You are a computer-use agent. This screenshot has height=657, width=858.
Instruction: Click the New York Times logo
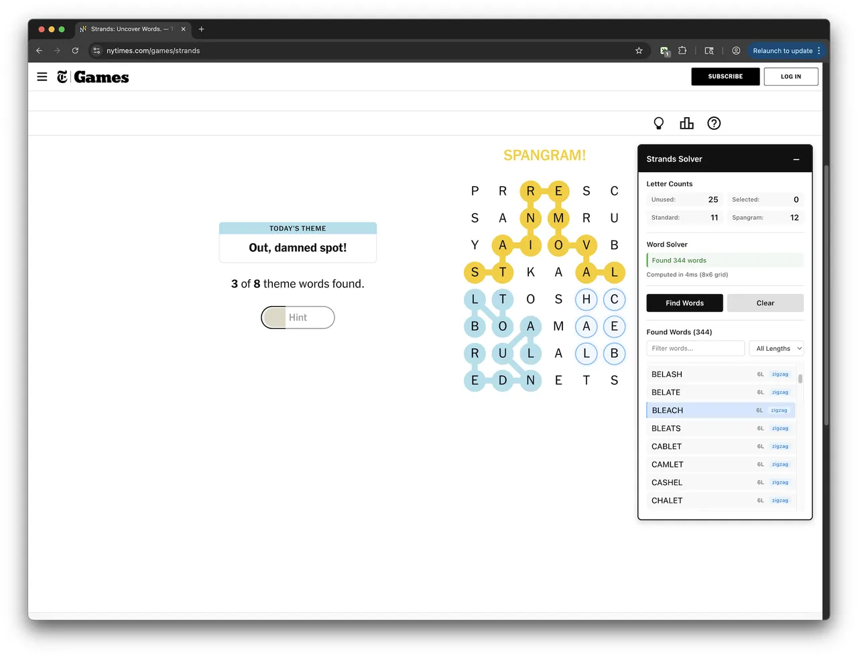(x=62, y=77)
